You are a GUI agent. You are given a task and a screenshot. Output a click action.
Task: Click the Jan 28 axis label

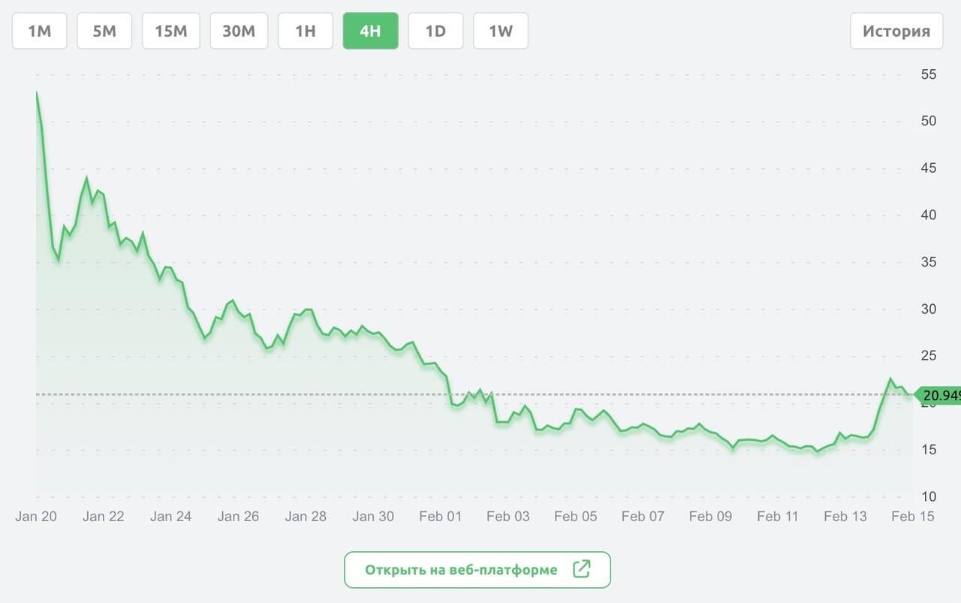coord(306,516)
